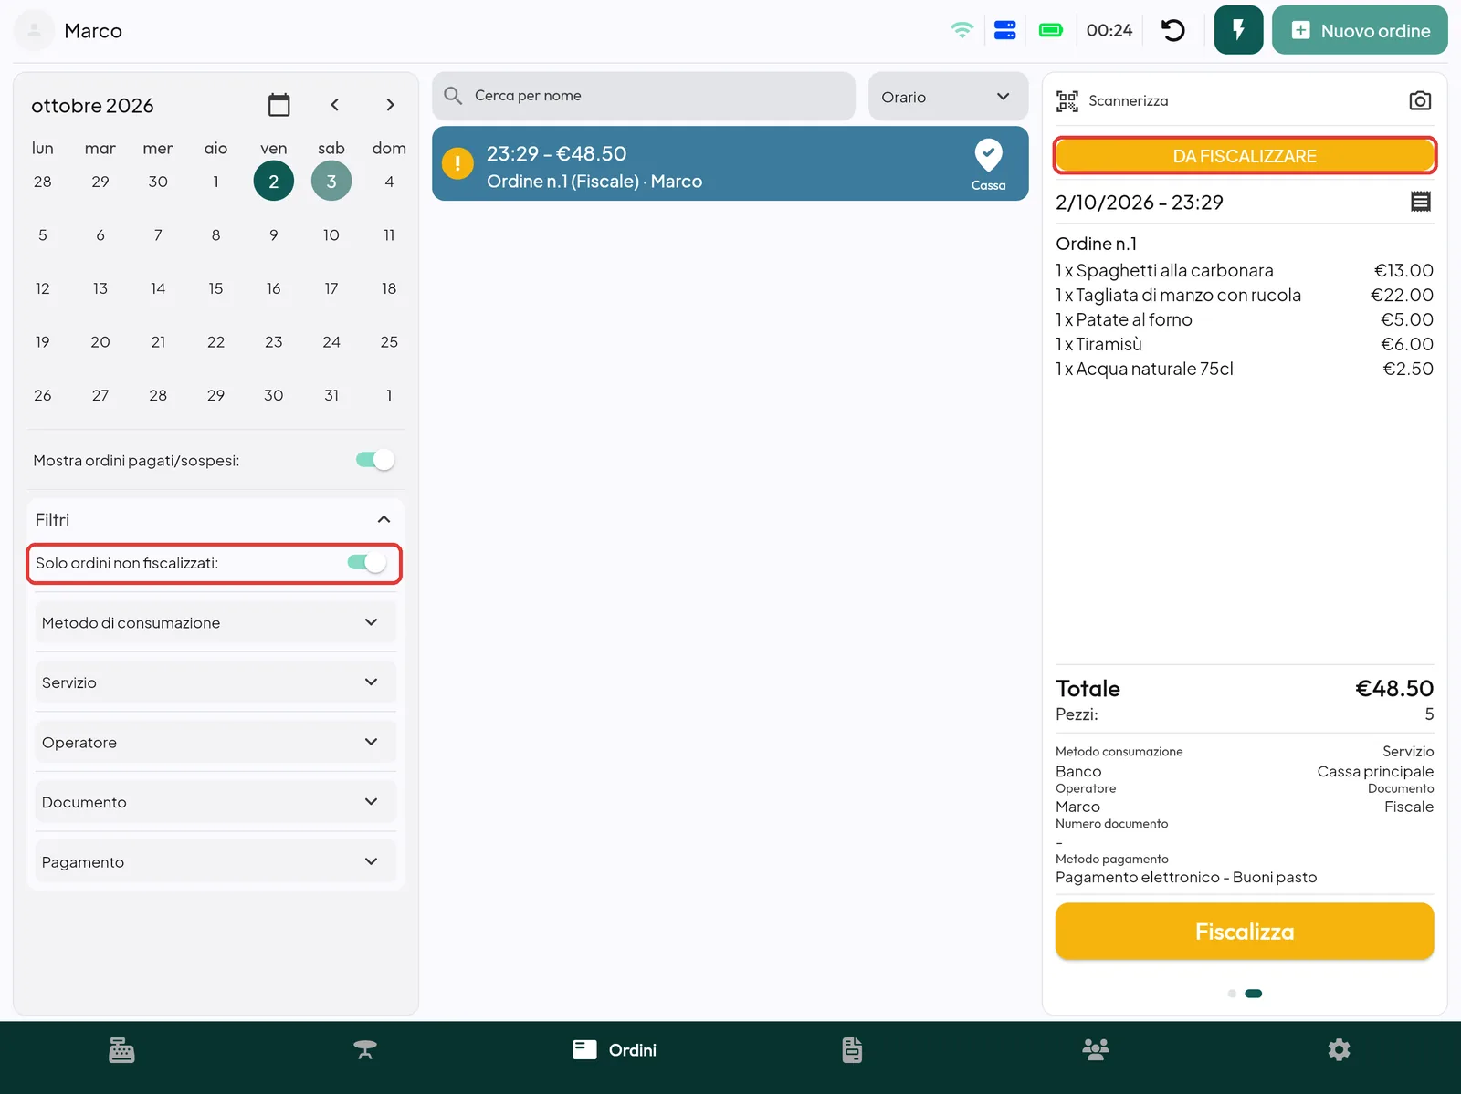Open the Orario sort dropdown
The height and width of the screenshot is (1094, 1461).
point(948,97)
